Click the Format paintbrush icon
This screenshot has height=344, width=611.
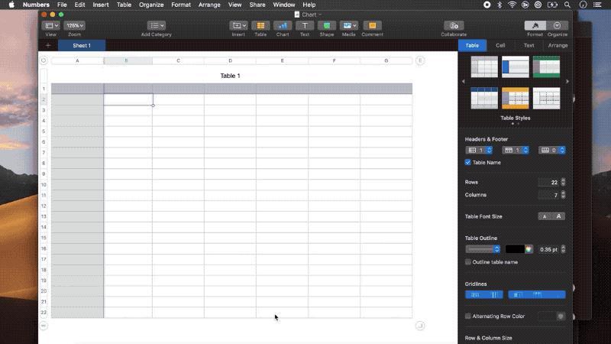[x=535, y=26]
